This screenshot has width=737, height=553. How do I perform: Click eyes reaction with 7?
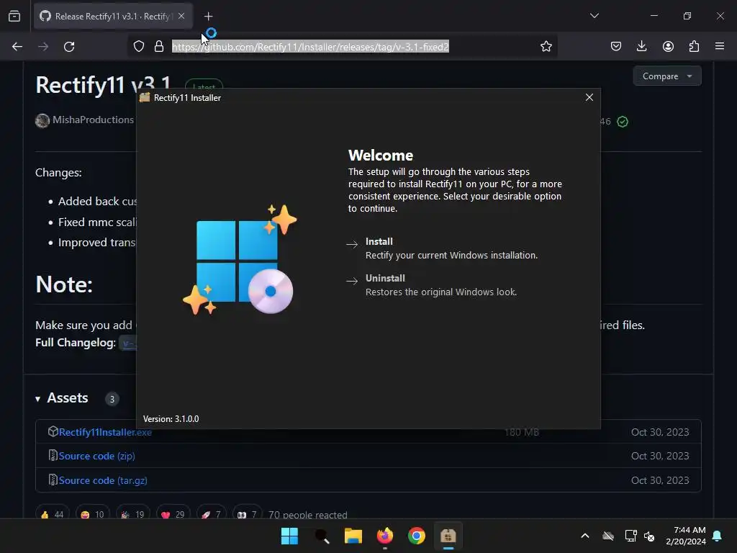(247, 514)
